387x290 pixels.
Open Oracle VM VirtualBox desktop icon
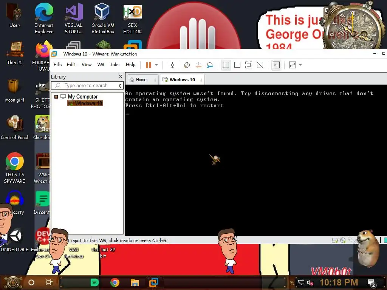pos(103,18)
